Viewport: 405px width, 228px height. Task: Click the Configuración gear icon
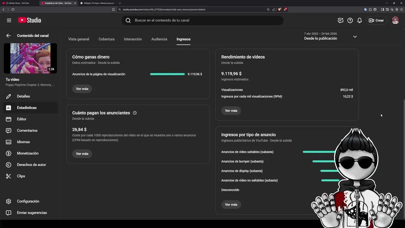tap(9, 201)
